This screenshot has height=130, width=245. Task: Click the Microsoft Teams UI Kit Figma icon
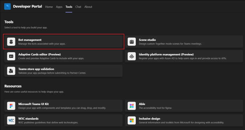(11, 106)
